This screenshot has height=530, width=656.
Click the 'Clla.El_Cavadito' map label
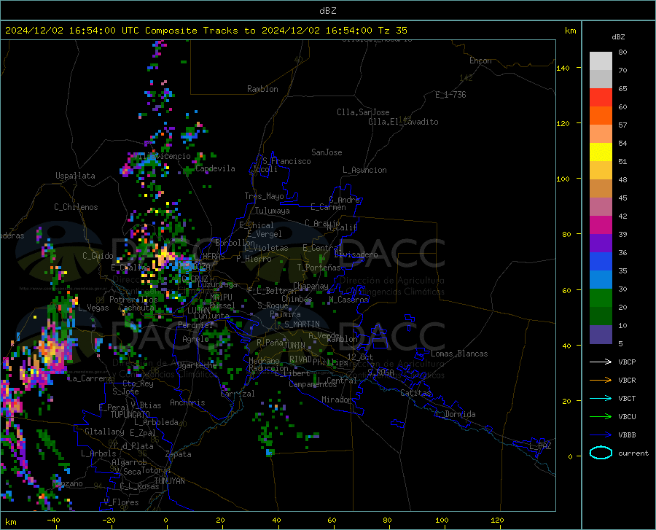point(403,122)
